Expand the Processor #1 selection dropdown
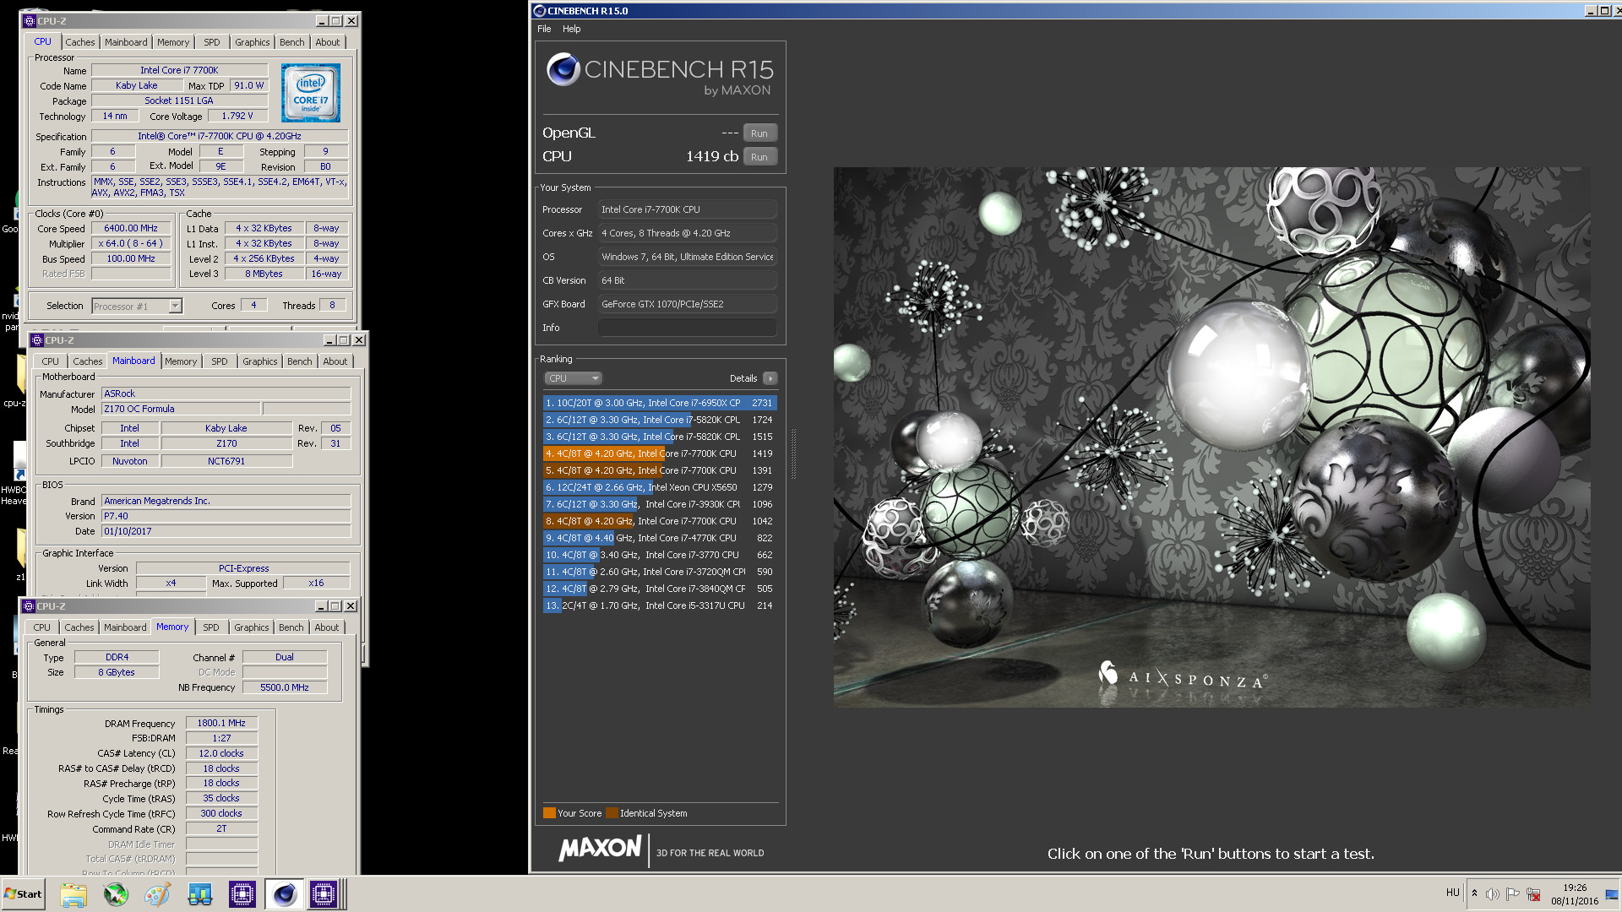 click(175, 306)
